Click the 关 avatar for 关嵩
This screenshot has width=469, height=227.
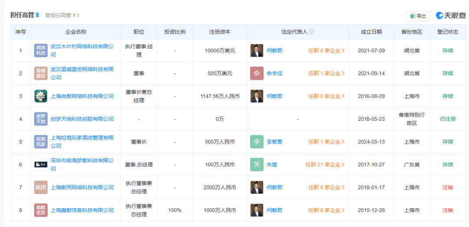pyautogui.click(x=257, y=165)
